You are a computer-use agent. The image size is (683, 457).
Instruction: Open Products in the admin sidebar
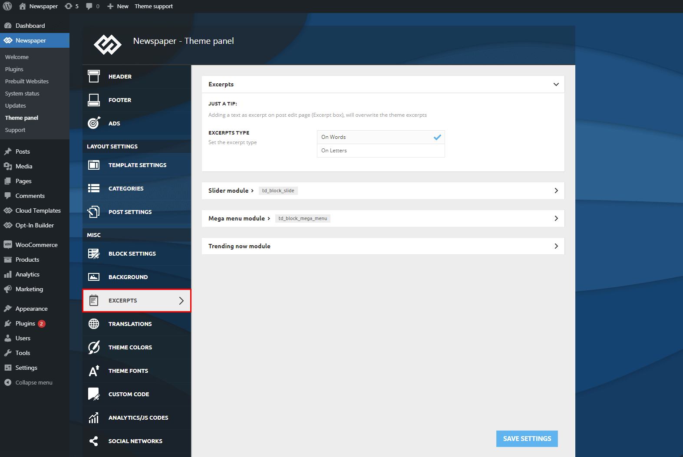pyautogui.click(x=35, y=260)
